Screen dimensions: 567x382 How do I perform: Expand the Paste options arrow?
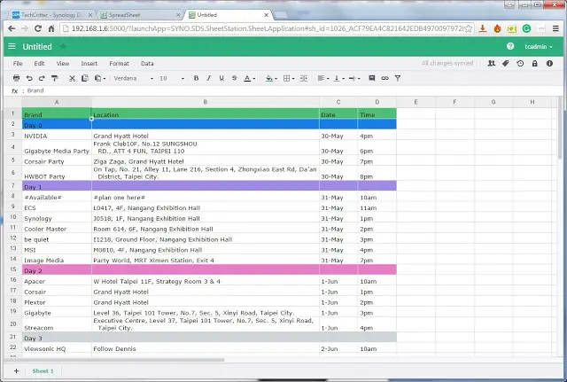click(105, 79)
